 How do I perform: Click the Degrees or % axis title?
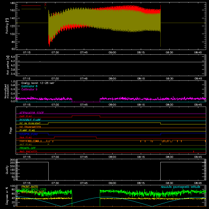(7, 196)
